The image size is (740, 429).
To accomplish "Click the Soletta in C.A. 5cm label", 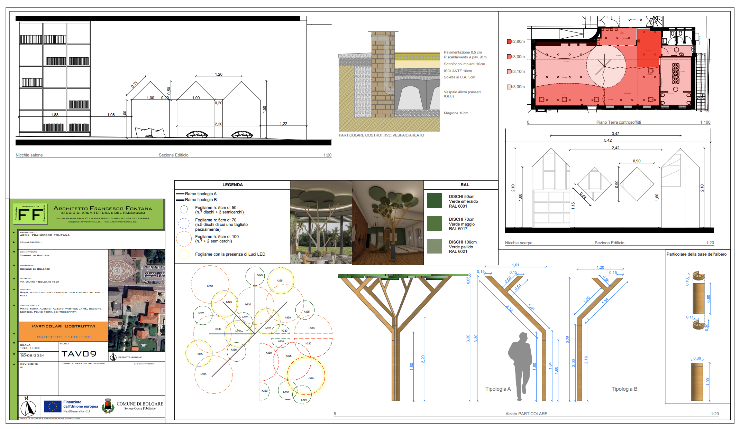I will tap(459, 77).
